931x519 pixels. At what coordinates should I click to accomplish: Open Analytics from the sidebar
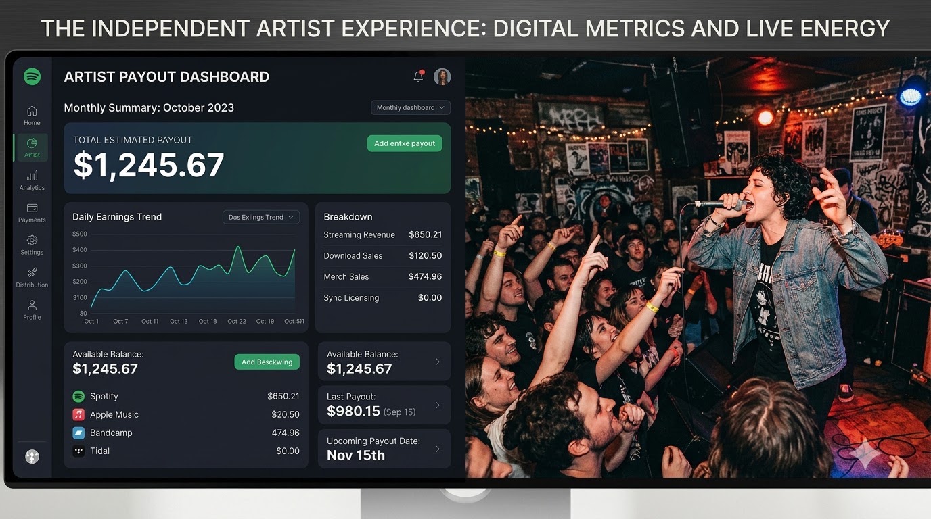(32, 180)
